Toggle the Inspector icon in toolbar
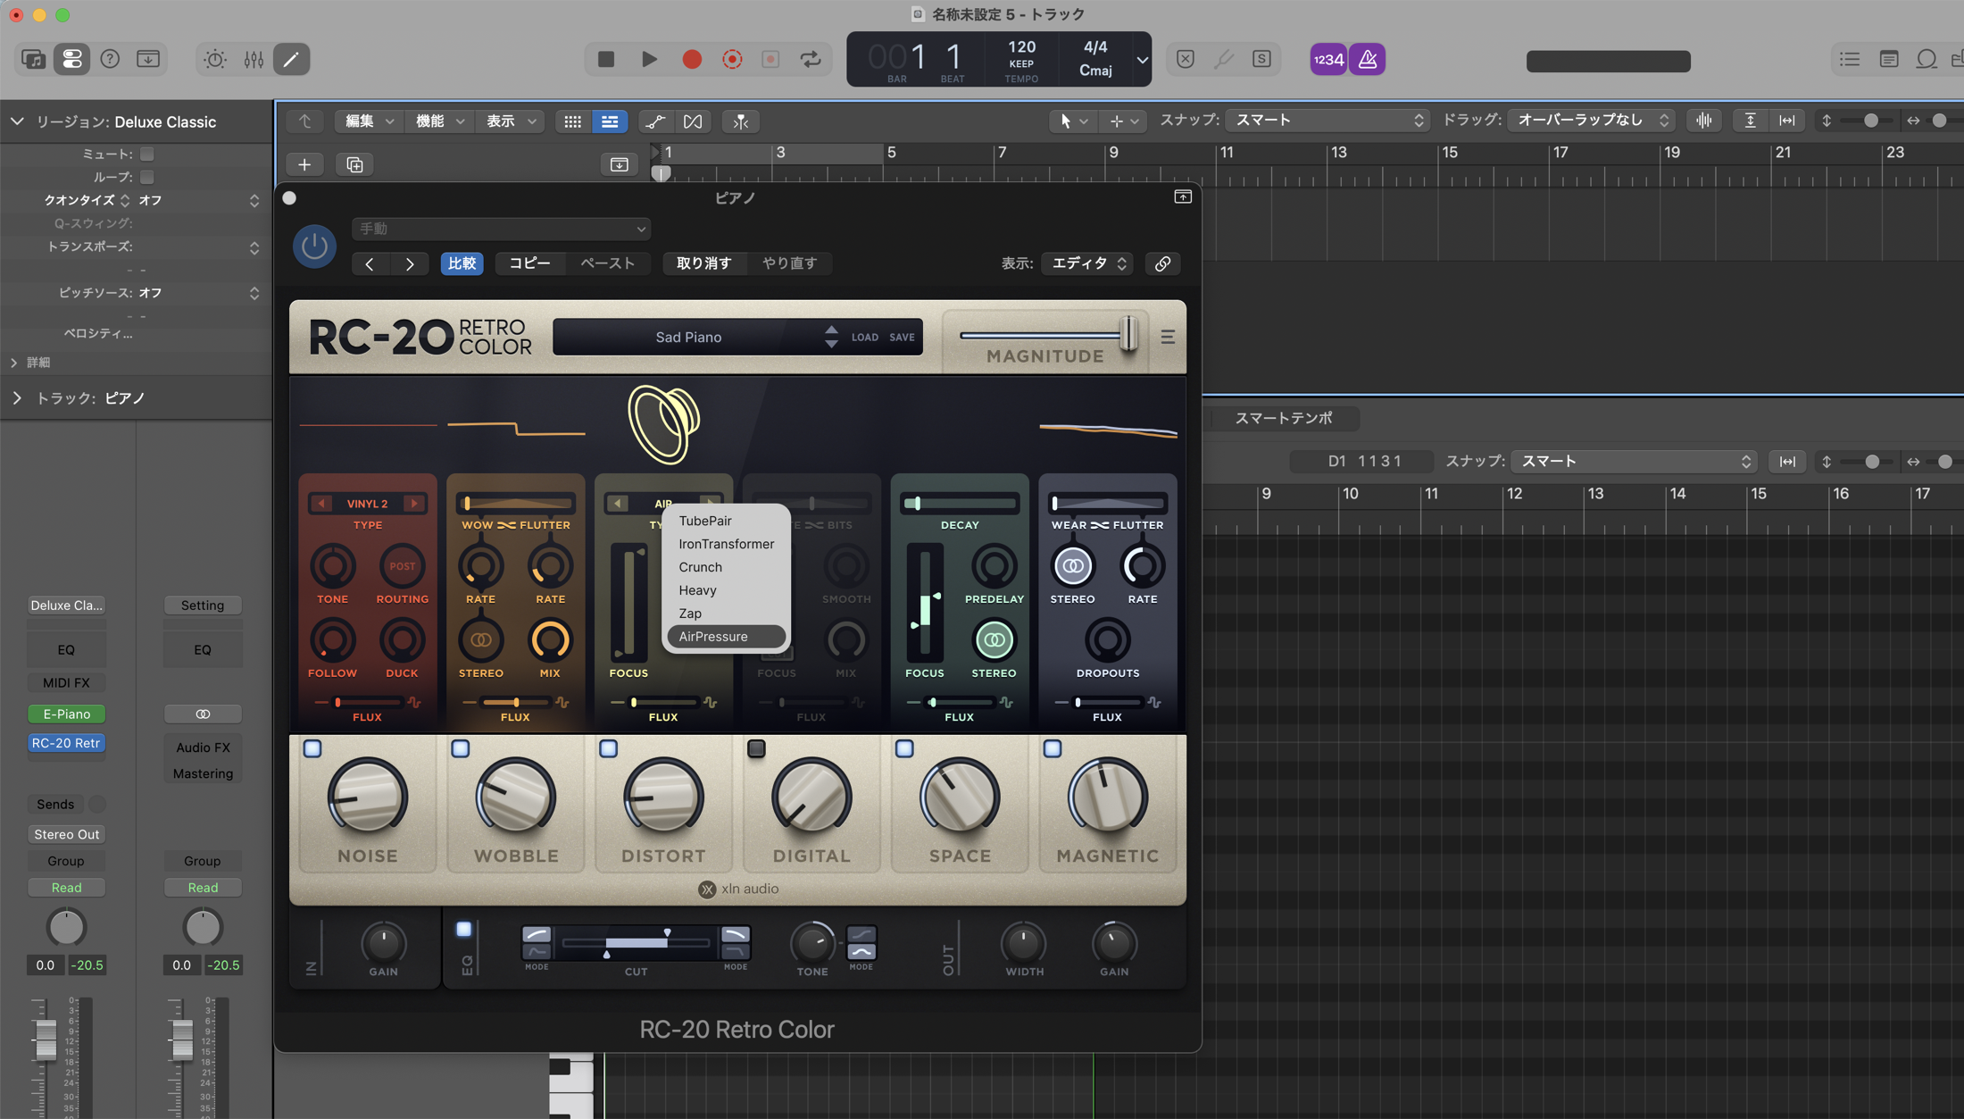Image resolution: width=1964 pixels, height=1119 pixels. 71,60
